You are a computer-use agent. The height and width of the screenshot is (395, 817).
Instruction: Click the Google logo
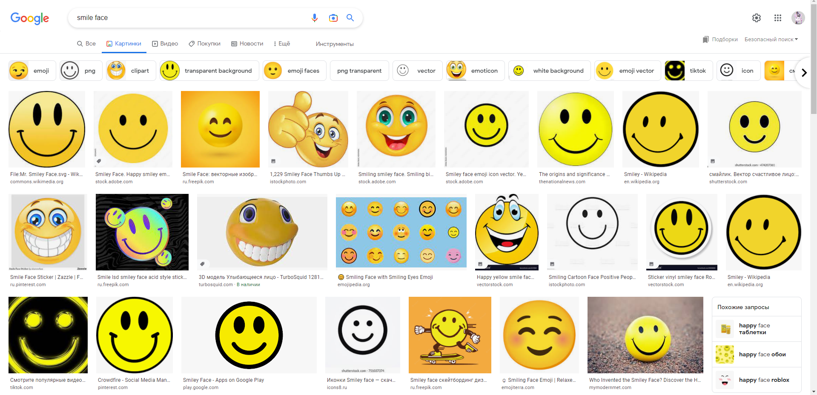pyautogui.click(x=30, y=18)
